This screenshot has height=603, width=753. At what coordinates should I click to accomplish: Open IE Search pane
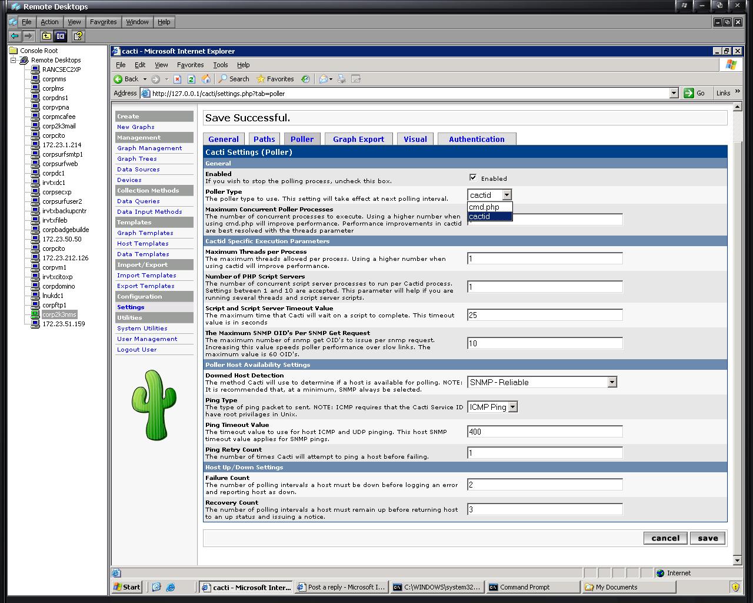click(x=234, y=79)
